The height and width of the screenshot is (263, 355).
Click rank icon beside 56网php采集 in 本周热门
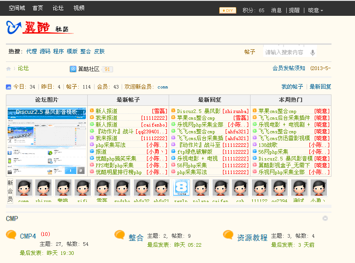(x=255, y=151)
